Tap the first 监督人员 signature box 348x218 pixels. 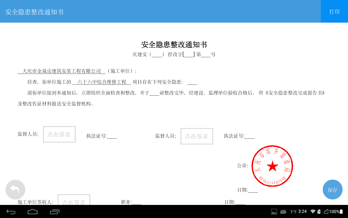(x=59, y=134)
